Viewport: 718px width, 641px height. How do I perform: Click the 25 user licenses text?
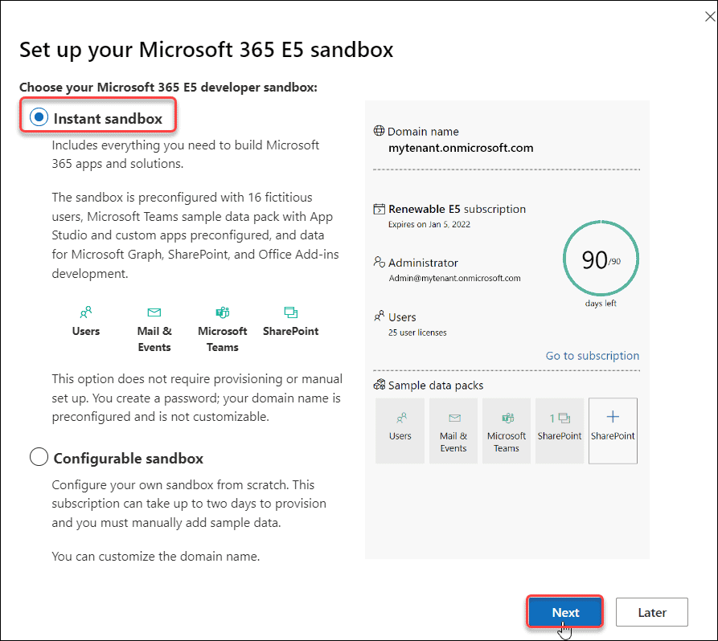(x=417, y=333)
